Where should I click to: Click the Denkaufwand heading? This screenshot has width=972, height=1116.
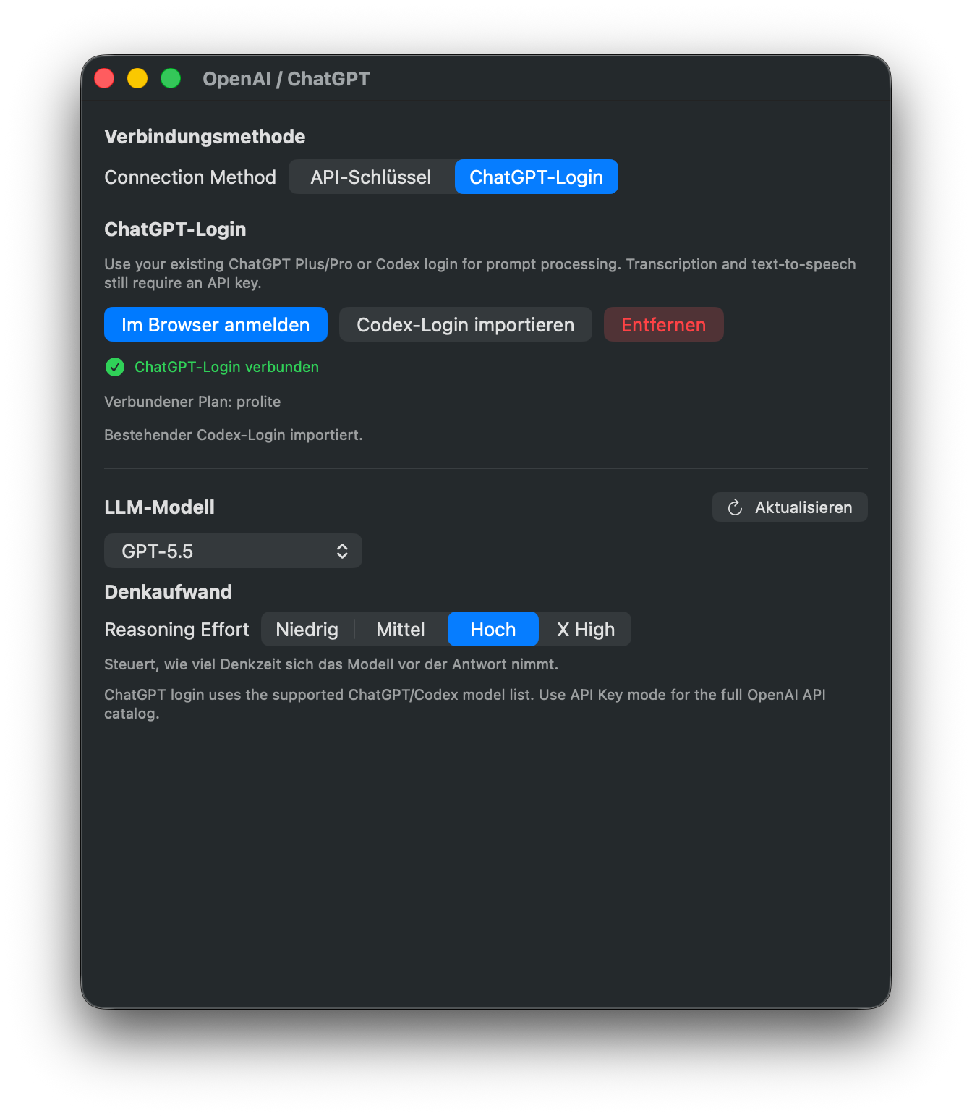pyautogui.click(x=168, y=592)
